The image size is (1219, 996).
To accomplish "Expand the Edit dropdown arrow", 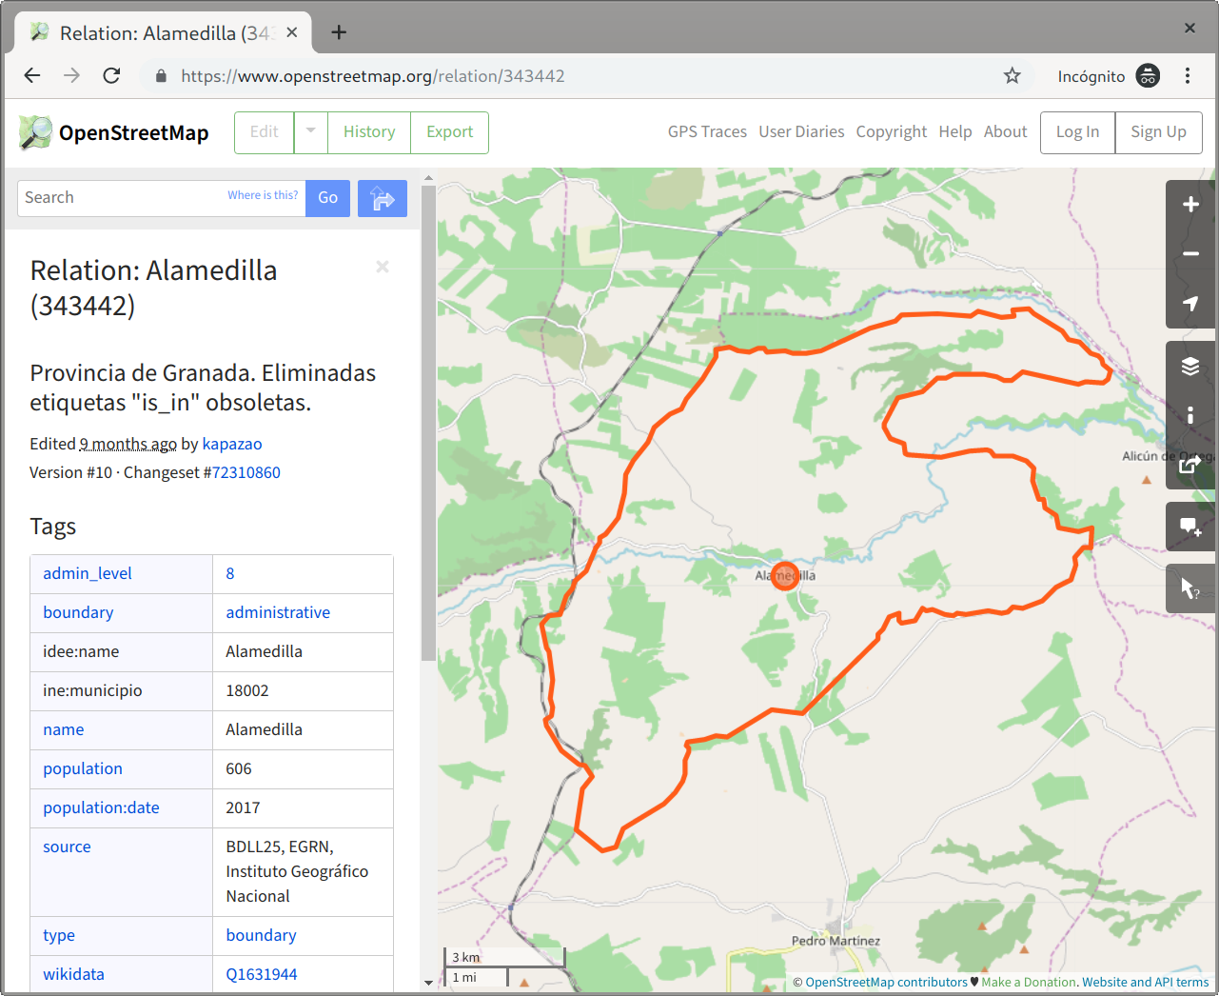I will 311,132.
